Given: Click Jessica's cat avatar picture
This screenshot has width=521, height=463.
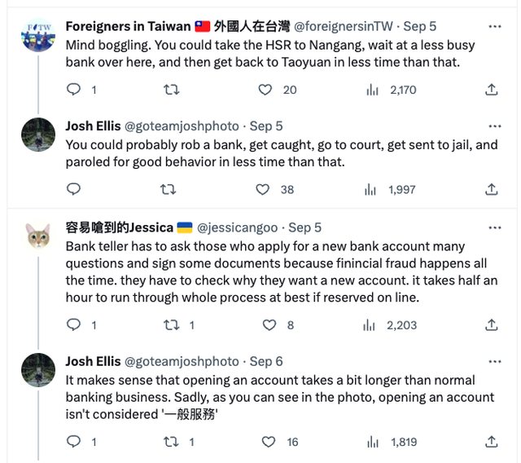Looking at the screenshot, I should [x=37, y=234].
